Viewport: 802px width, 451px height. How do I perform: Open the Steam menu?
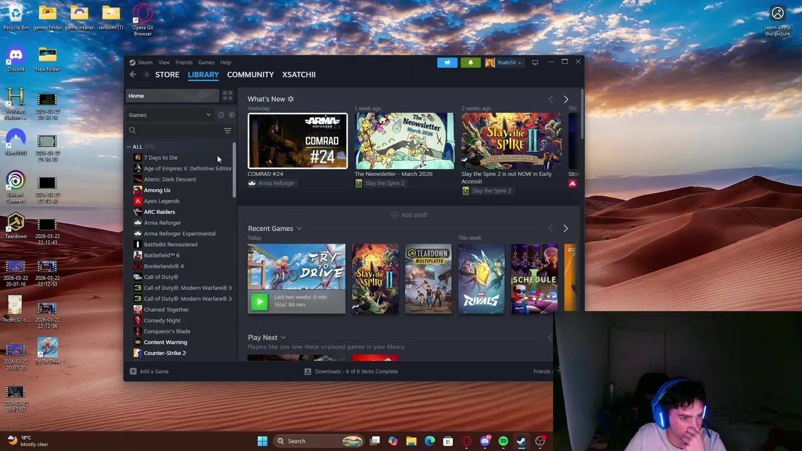[x=145, y=62]
